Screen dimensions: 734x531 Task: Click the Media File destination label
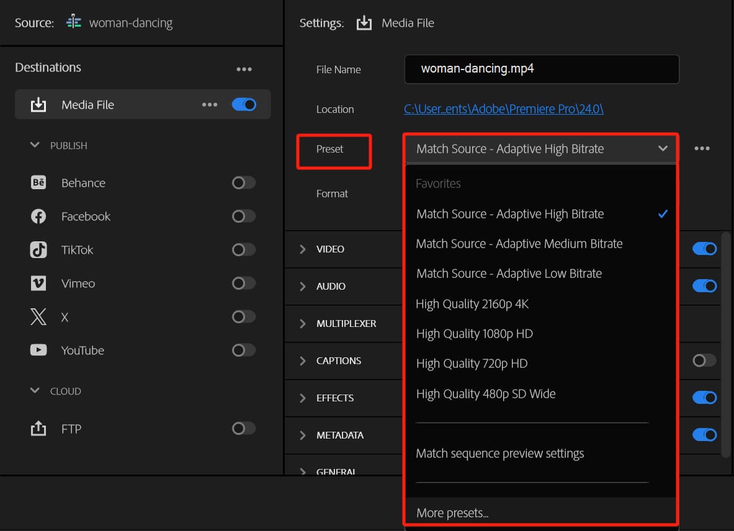coord(87,105)
